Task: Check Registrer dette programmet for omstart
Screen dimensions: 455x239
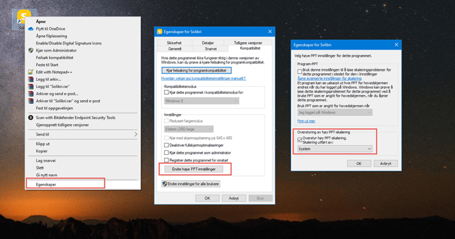Action: pyautogui.click(x=166, y=160)
